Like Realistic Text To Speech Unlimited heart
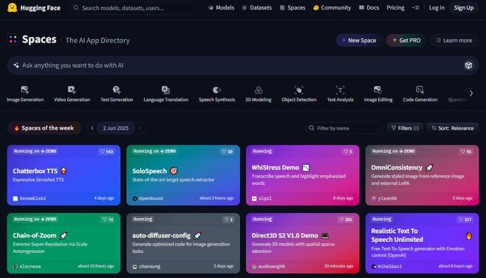This screenshot has width=486, height=278. click(x=461, y=220)
